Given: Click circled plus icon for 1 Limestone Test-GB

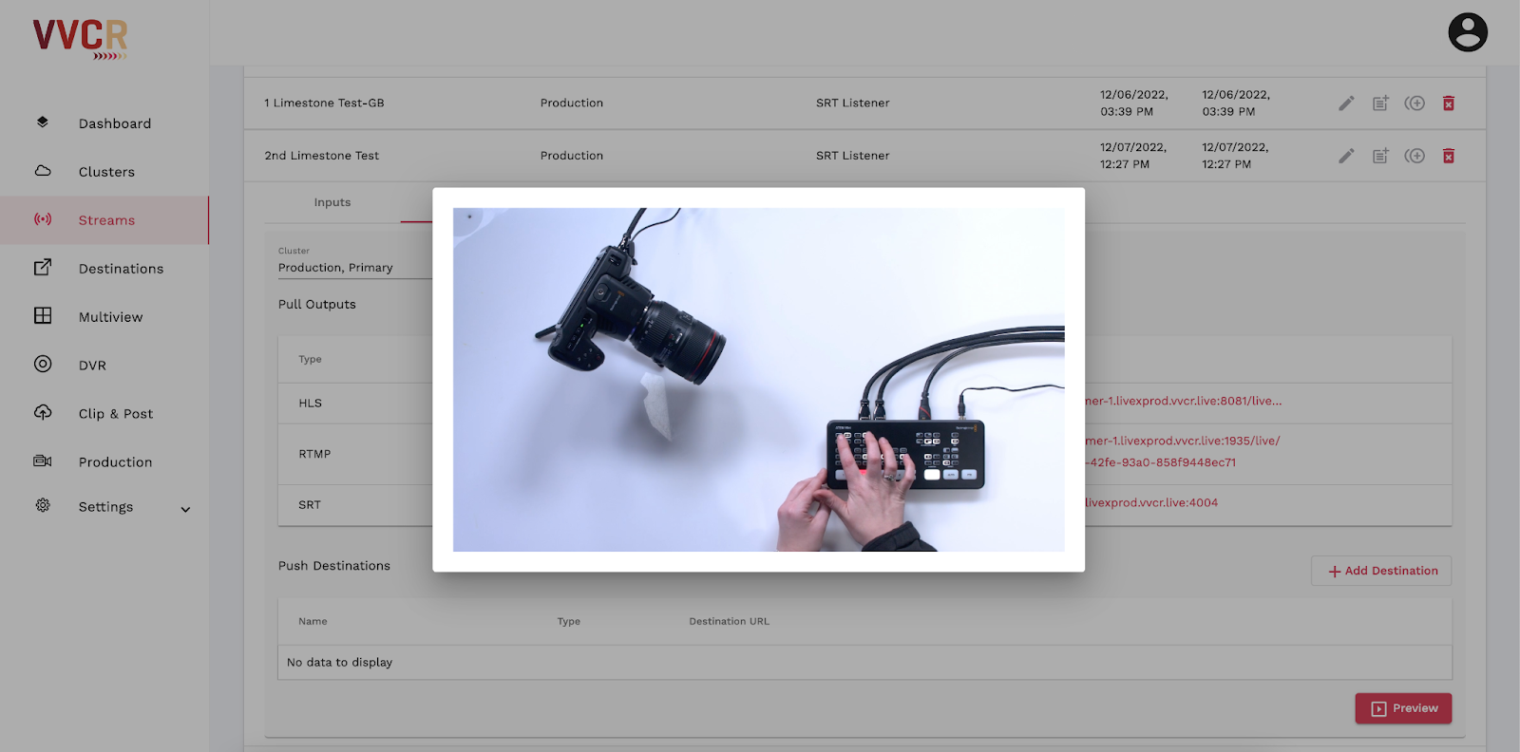Looking at the screenshot, I should [x=1415, y=103].
